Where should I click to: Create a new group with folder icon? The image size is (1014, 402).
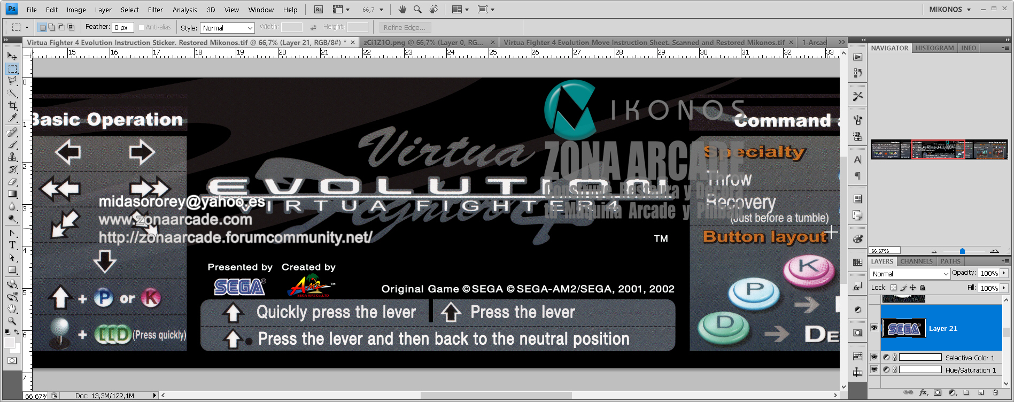(966, 392)
